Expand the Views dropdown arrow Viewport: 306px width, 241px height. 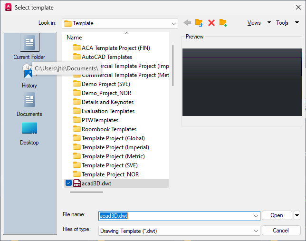[269, 22]
